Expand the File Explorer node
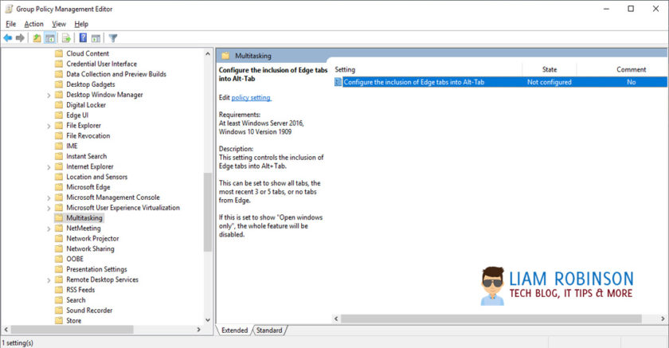This screenshot has height=348, width=669. (x=49, y=126)
